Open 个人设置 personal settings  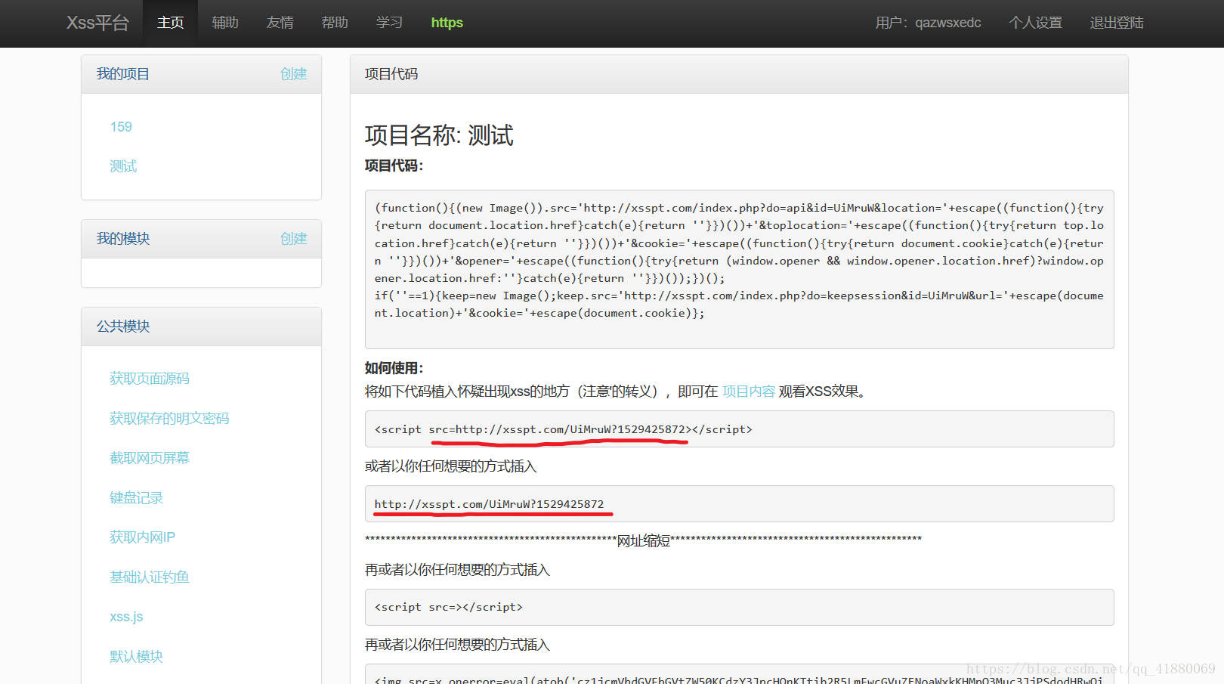[x=1035, y=23]
